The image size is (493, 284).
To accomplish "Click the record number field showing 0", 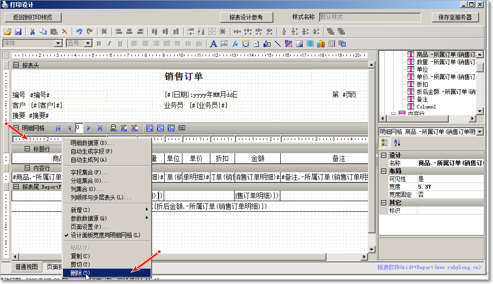I will 79,128.
